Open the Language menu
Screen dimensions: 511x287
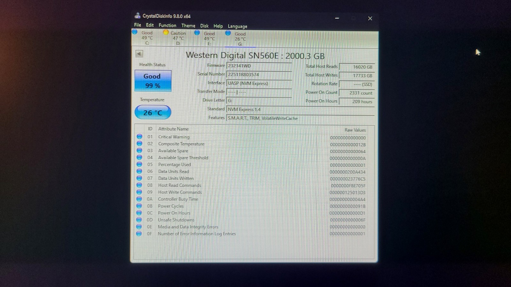click(237, 26)
